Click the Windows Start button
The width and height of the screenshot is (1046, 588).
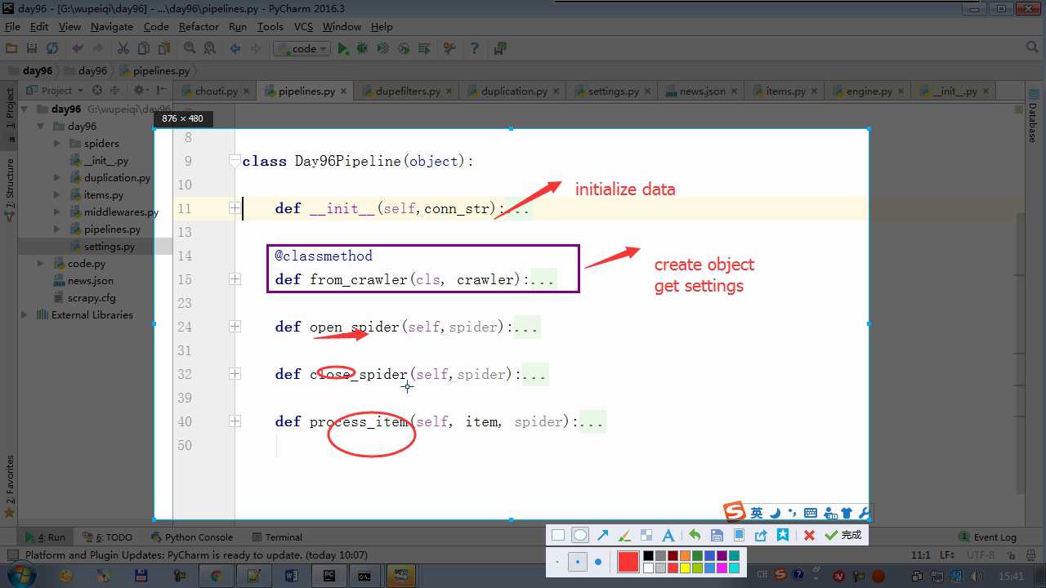point(22,575)
